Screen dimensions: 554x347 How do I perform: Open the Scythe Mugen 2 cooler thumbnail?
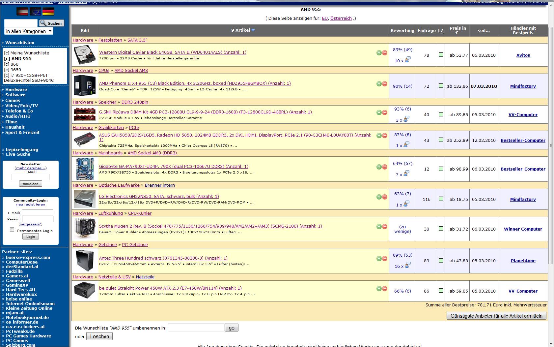coord(85,229)
